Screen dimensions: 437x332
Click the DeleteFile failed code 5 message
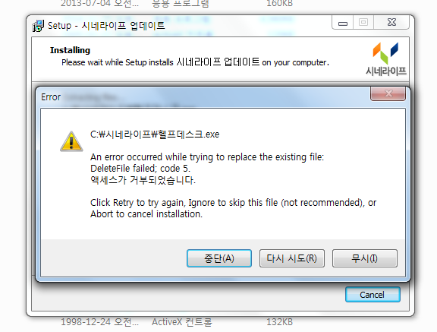click(140, 169)
